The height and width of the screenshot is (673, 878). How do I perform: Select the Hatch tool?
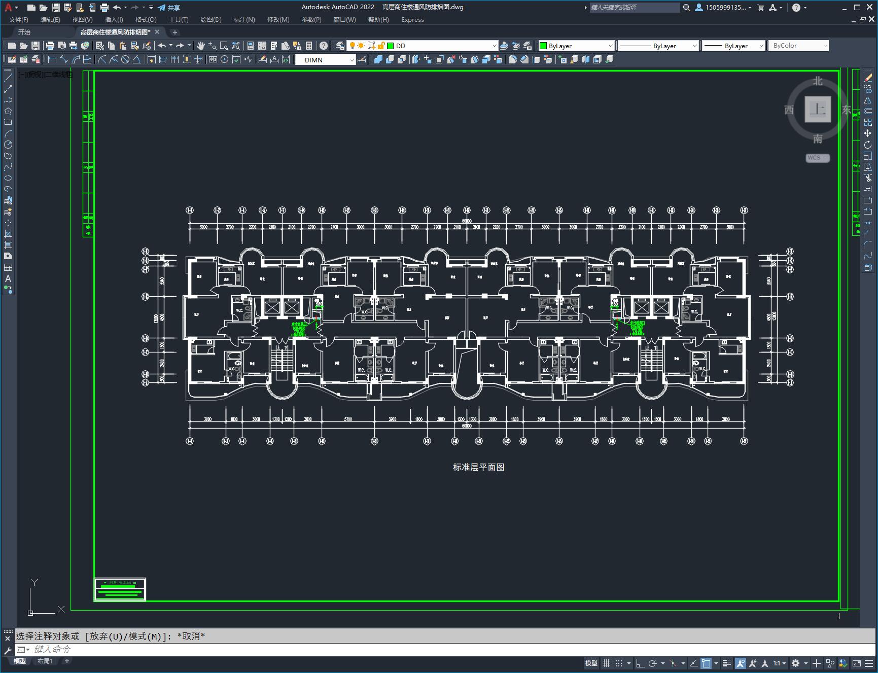pos(8,234)
